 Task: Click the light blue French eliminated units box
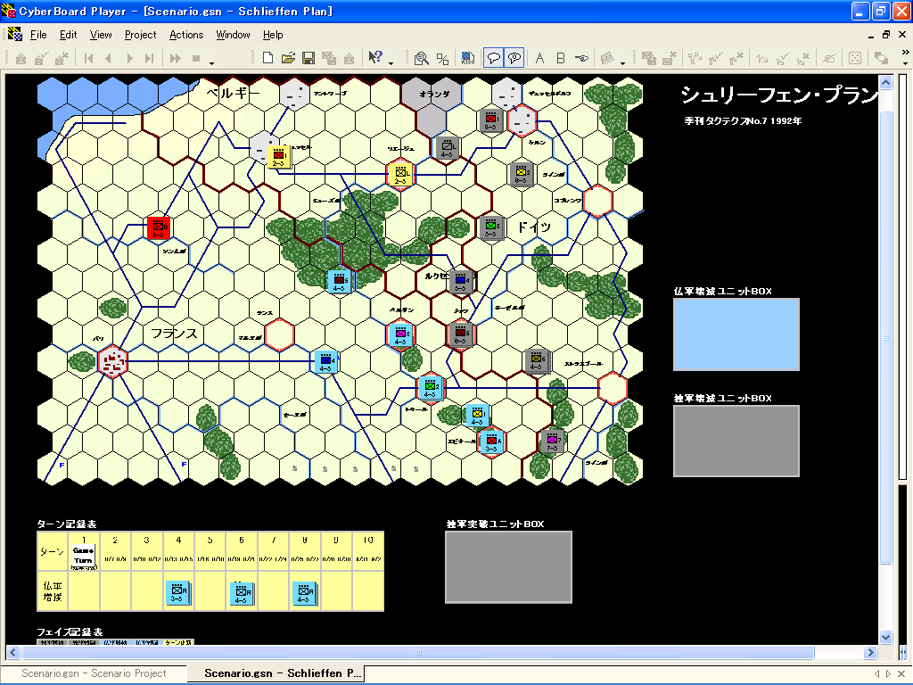[736, 334]
